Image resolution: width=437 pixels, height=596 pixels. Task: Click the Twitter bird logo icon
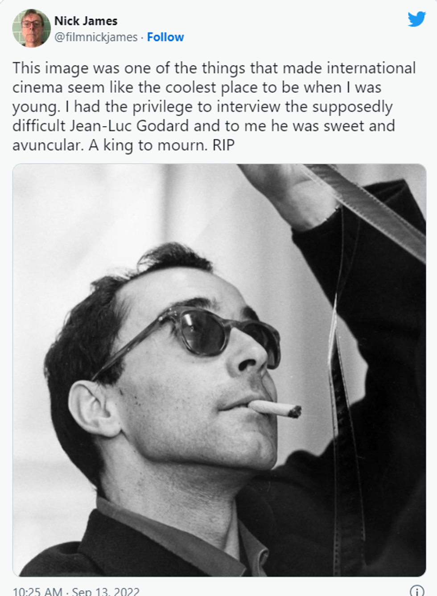click(x=416, y=19)
